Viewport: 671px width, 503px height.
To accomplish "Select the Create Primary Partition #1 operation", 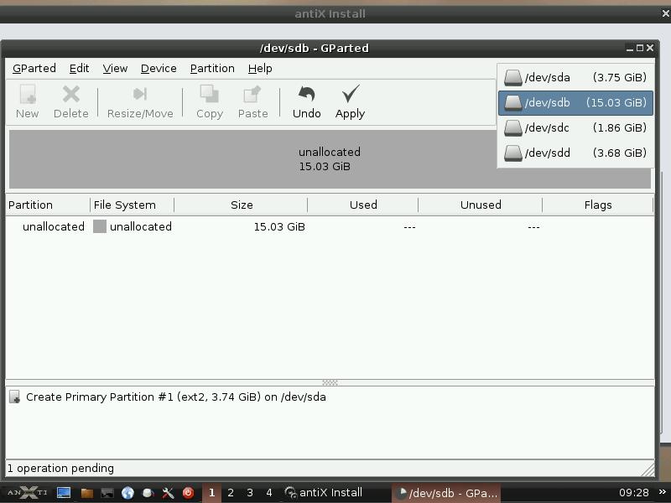I will [330, 397].
